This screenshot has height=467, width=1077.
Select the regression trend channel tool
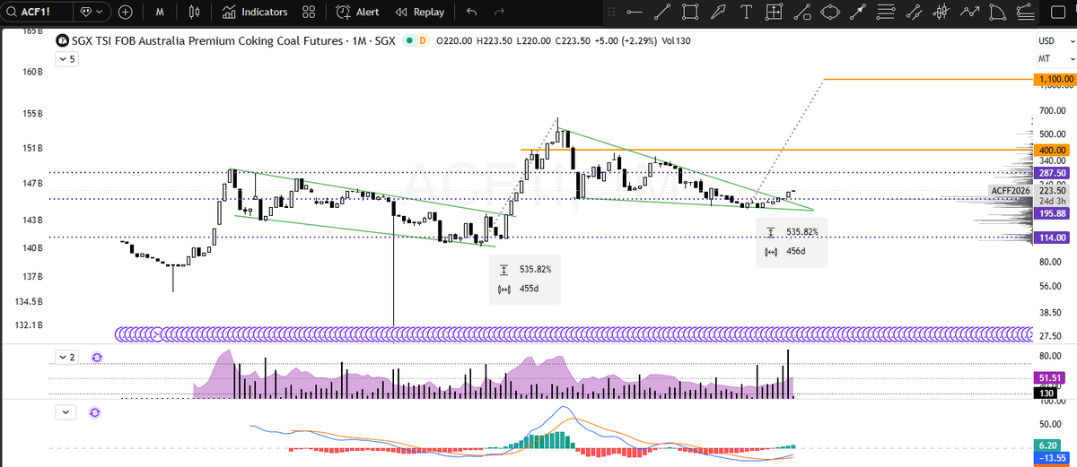914,13
